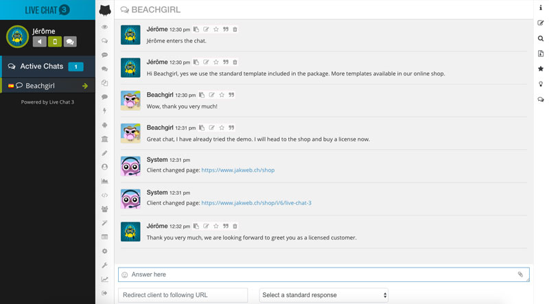Open the 'Select a standard response' dropdown
This screenshot has height=304, width=549.
click(324, 295)
